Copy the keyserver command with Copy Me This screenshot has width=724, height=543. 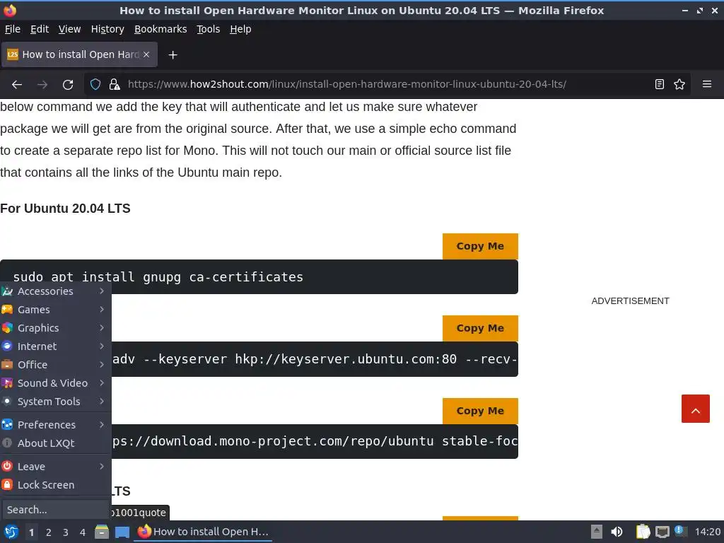tap(480, 328)
